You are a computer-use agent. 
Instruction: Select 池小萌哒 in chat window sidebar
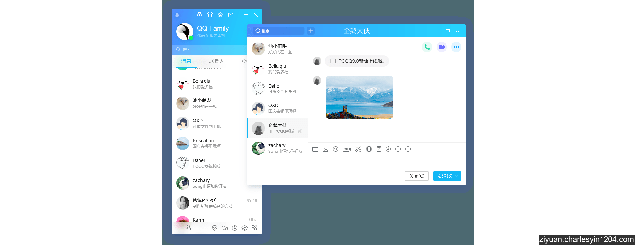[x=278, y=49]
